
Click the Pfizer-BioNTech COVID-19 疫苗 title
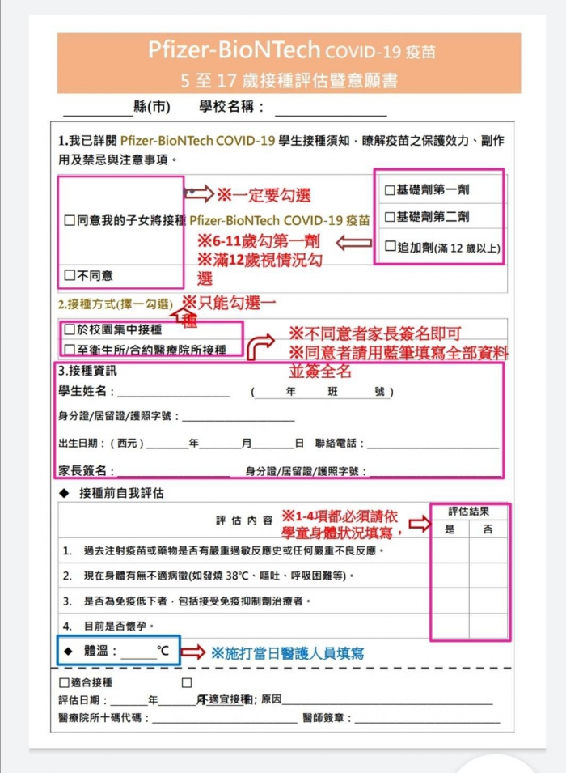(292, 50)
